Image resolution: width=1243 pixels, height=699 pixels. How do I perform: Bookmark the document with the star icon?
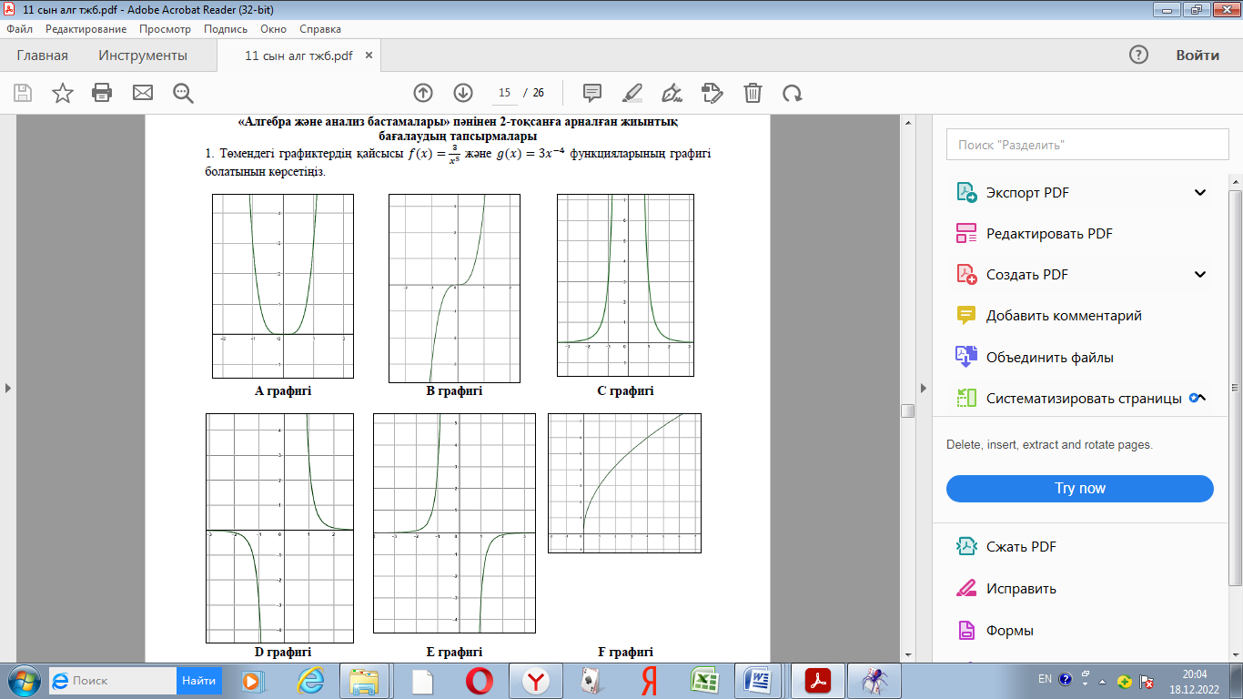click(63, 92)
